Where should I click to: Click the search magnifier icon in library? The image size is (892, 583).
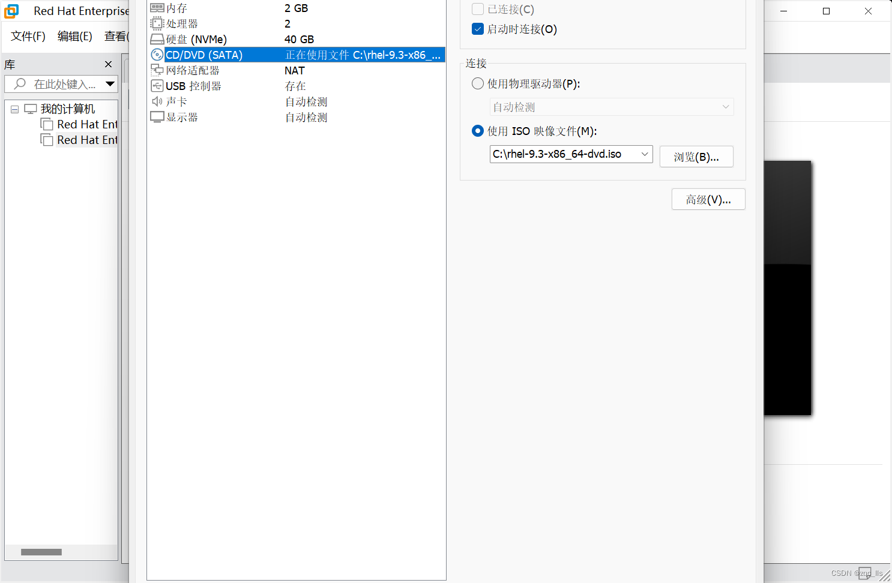(20, 84)
